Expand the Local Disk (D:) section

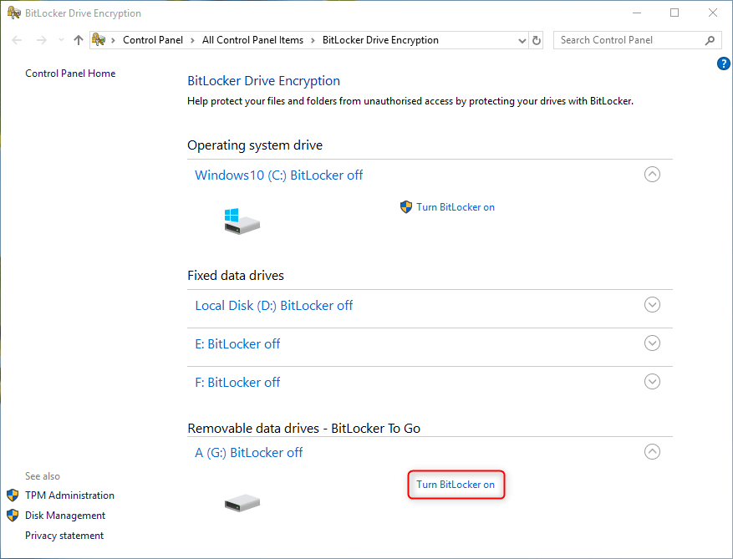point(653,305)
